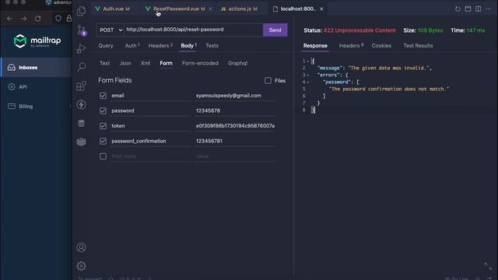The image size is (498, 280).
Task: Close the ResetPassword.vue tab
Action: (x=210, y=9)
